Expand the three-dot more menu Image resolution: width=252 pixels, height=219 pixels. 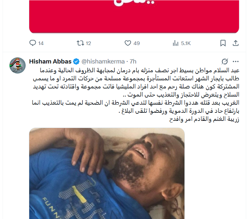[236, 62]
